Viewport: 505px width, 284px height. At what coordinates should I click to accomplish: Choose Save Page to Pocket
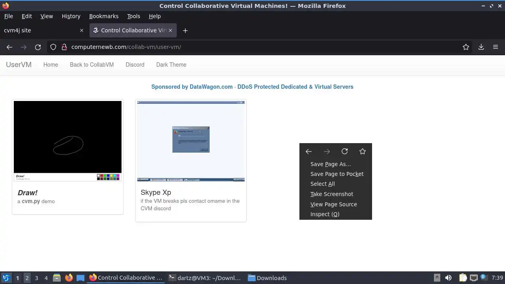pyautogui.click(x=335, y=174)
